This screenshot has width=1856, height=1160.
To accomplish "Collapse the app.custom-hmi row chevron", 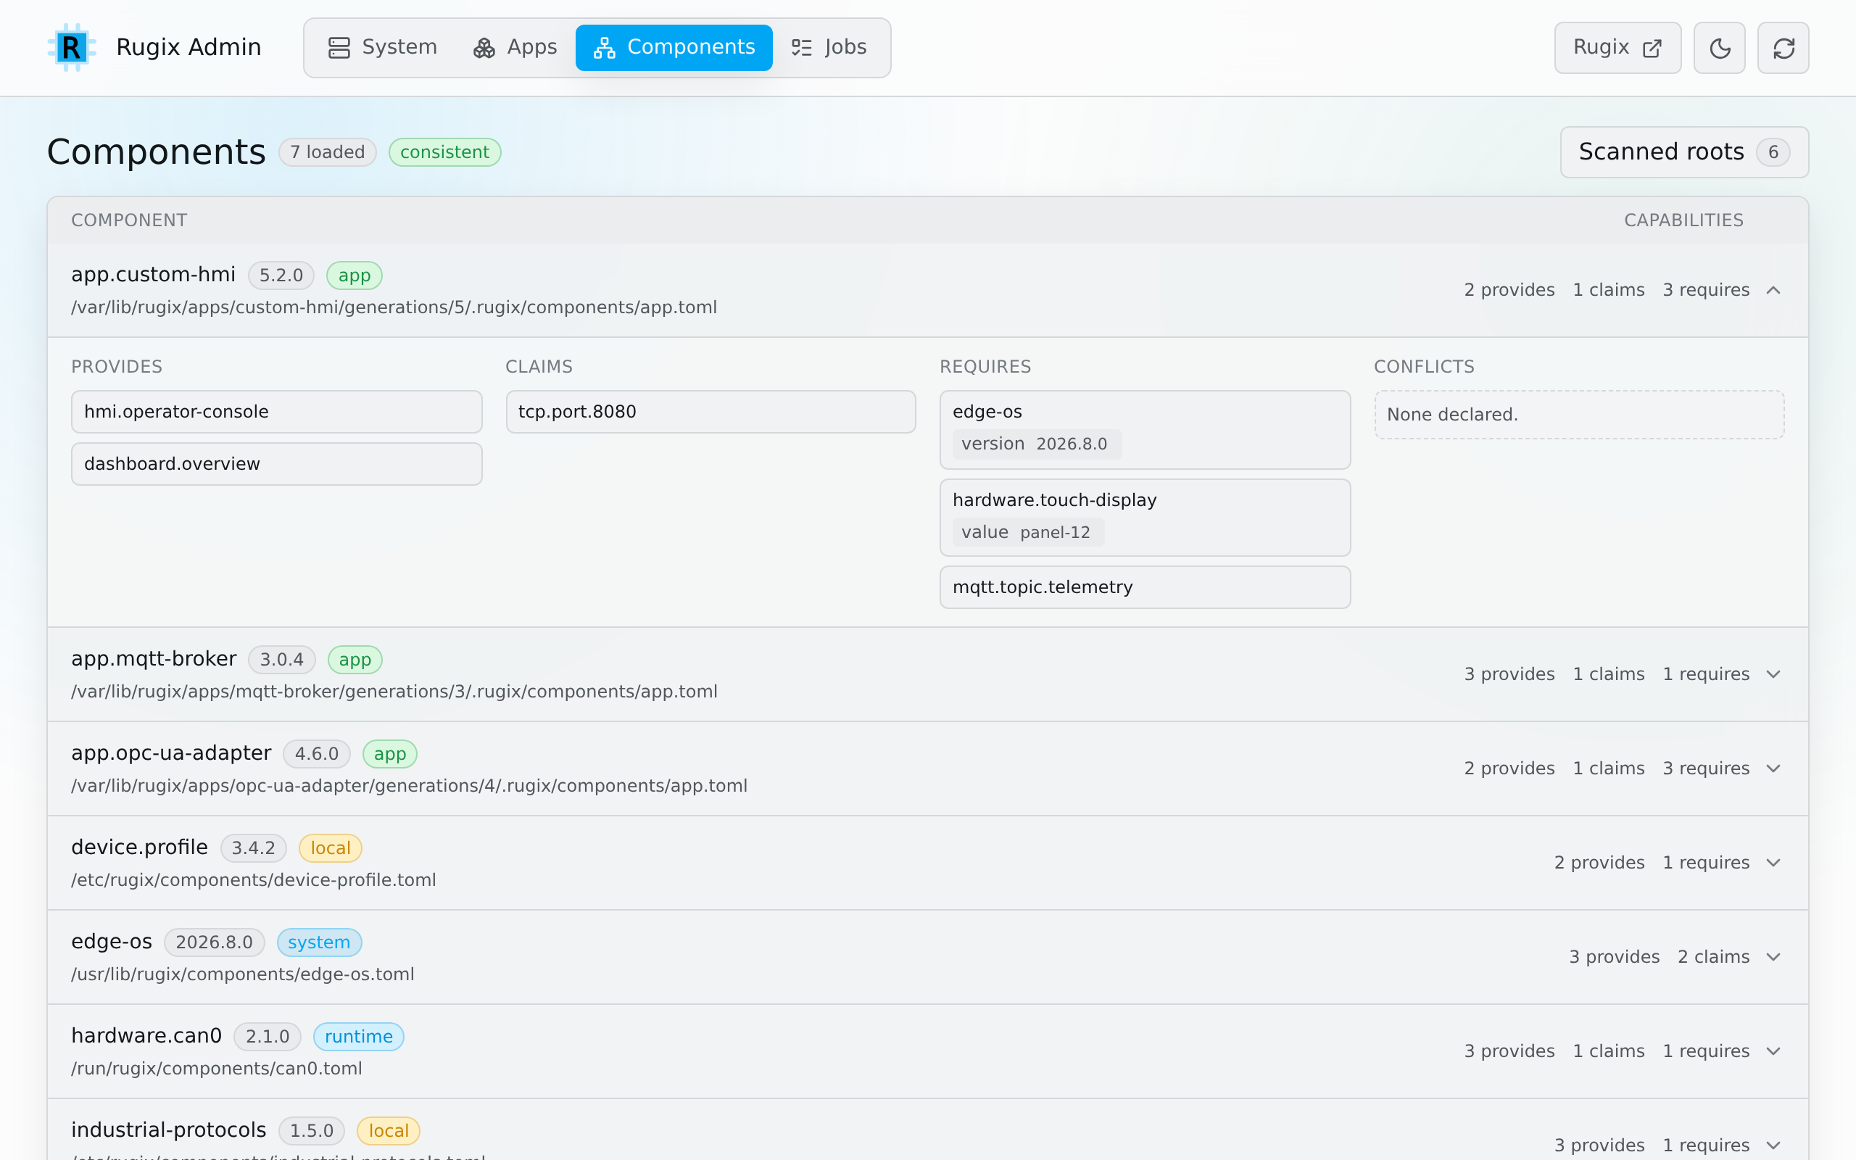I will click(x=1773, y=290).
